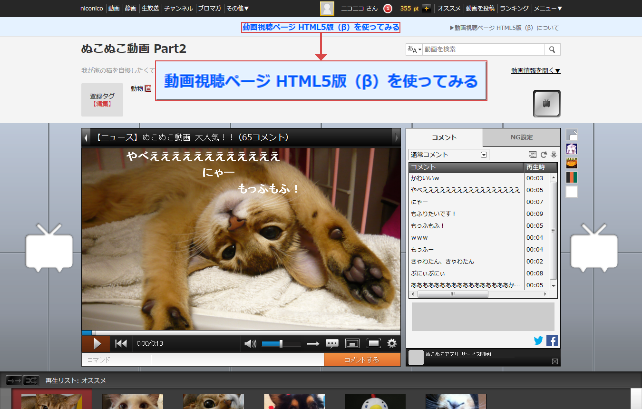Open 動画を投稿 in top navigation

pyautogui.click(x=480, y=9)
